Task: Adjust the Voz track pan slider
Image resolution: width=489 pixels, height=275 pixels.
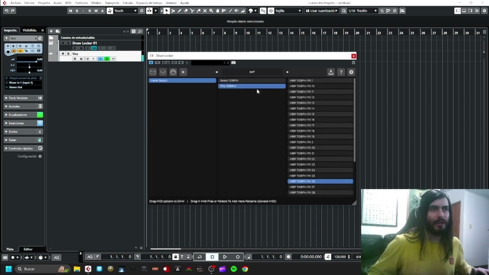Action: point(29,67)
